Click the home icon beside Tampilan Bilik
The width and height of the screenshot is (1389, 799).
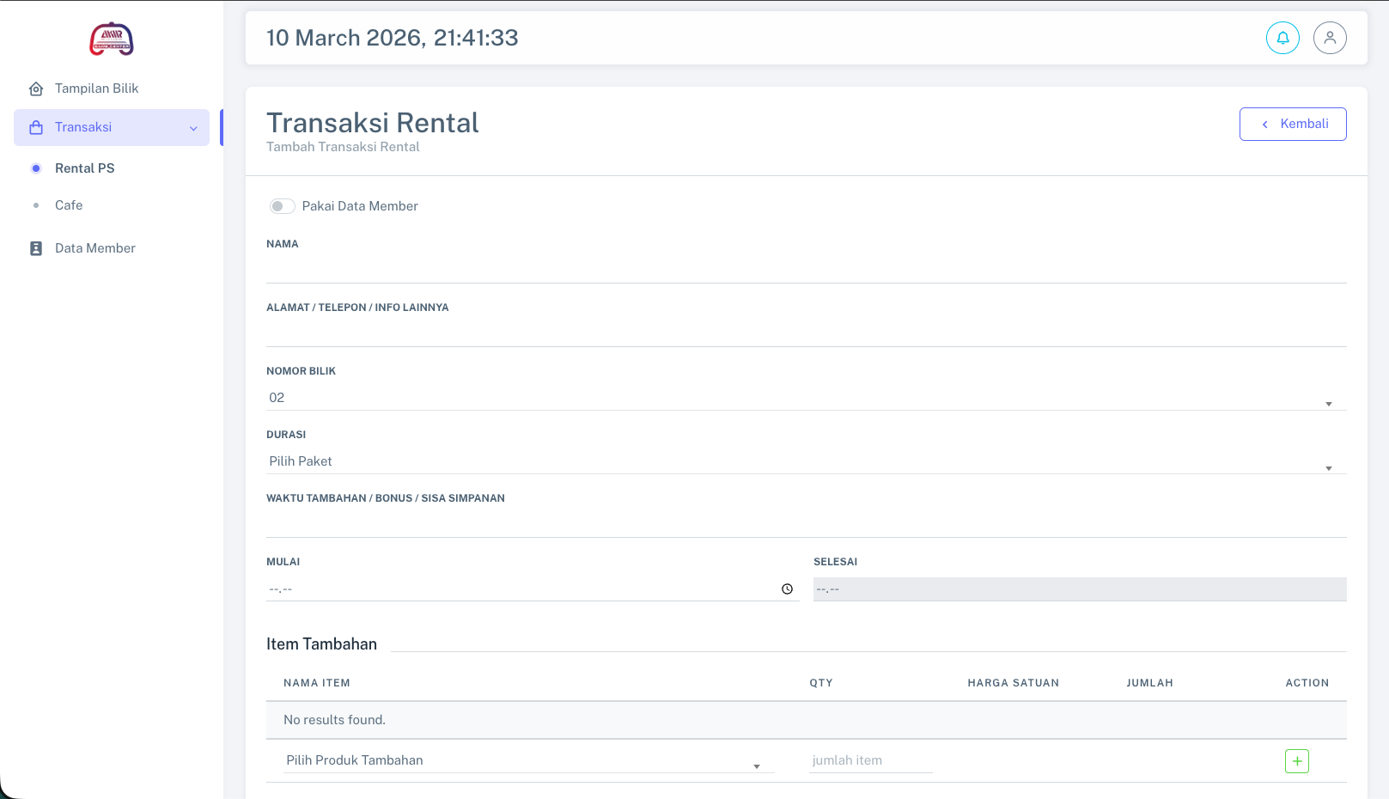(35, 88)
